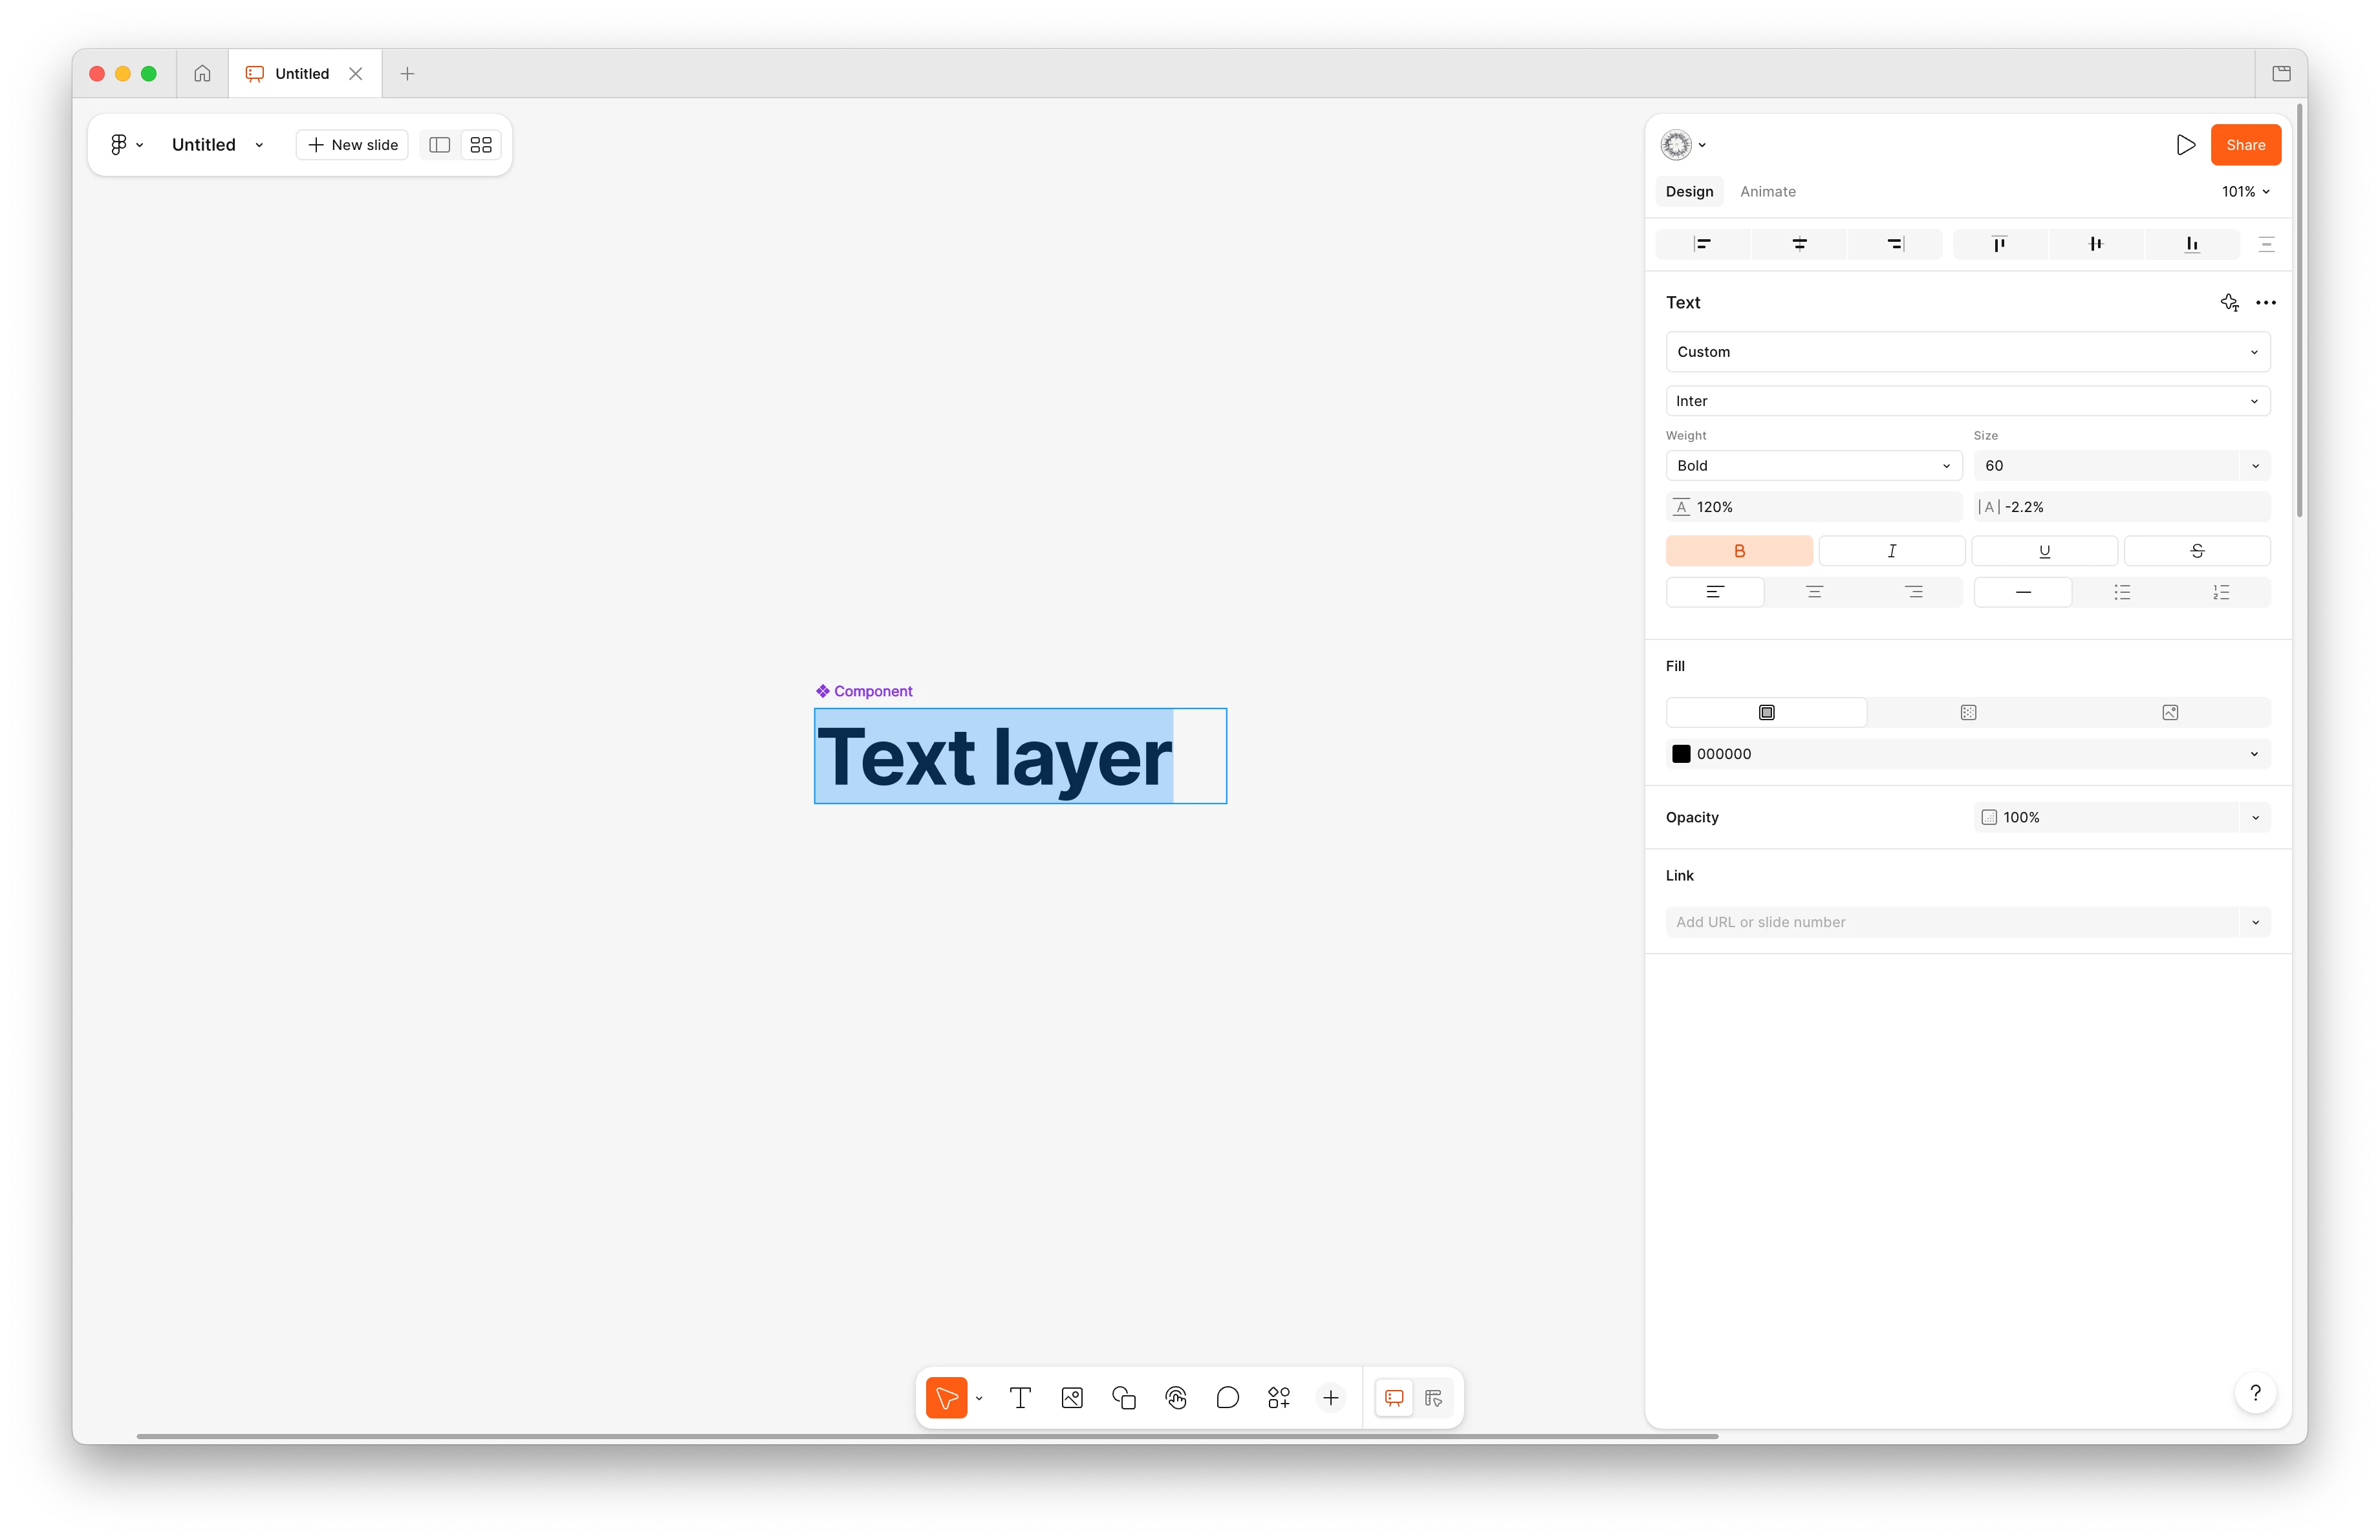Open the comment tool
The height and width of the screenshot is (1540, 2380).
click(1227, 1398)
